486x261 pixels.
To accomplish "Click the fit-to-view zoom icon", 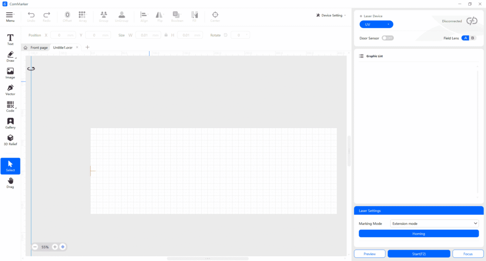I will (63, 247).
